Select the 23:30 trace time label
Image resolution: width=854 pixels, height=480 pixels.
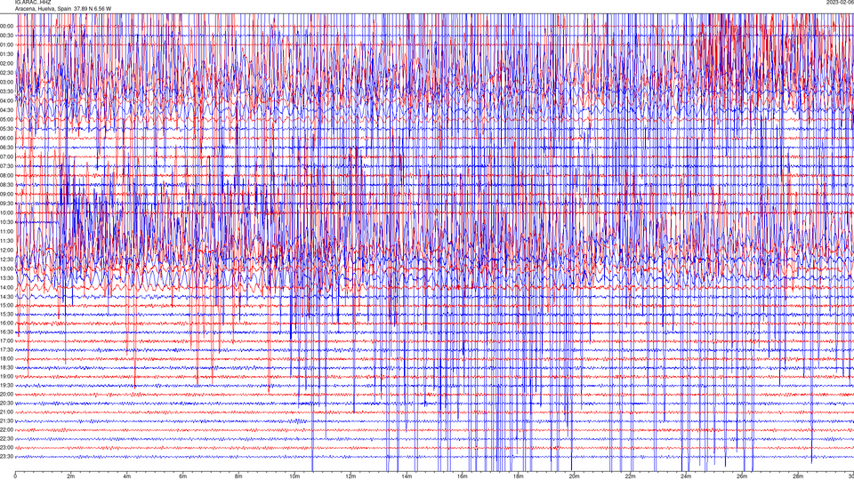6,457
